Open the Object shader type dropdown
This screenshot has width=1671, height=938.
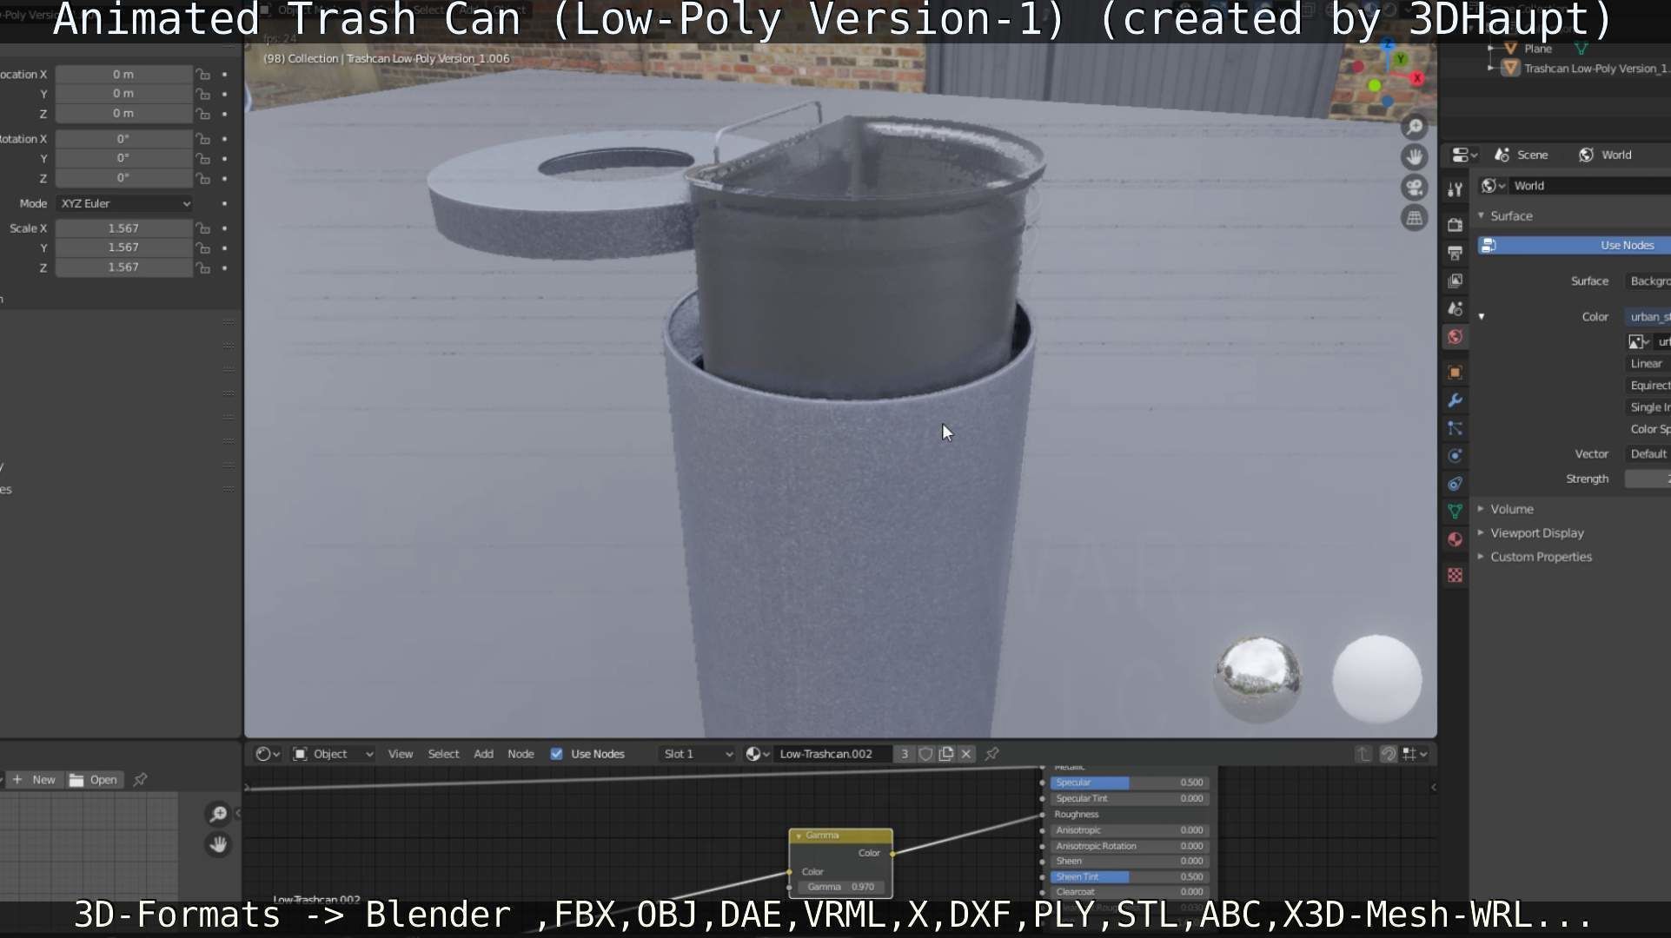pos(333,754)
